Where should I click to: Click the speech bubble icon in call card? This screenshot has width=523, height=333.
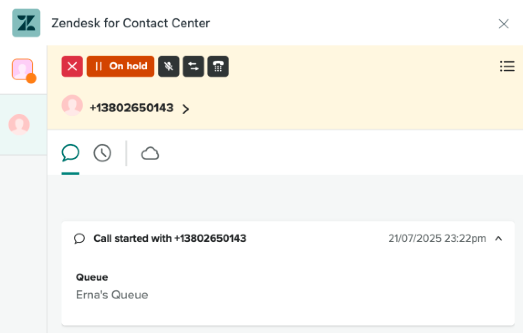pos(79,239)
